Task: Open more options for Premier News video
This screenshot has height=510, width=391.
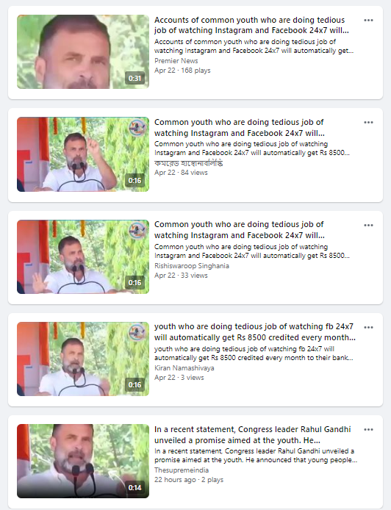Action: tap(368, 20)
